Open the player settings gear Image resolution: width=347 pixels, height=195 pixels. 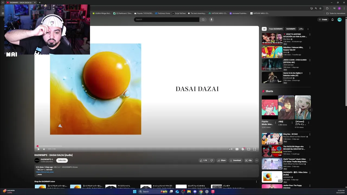tap(243, 149)
